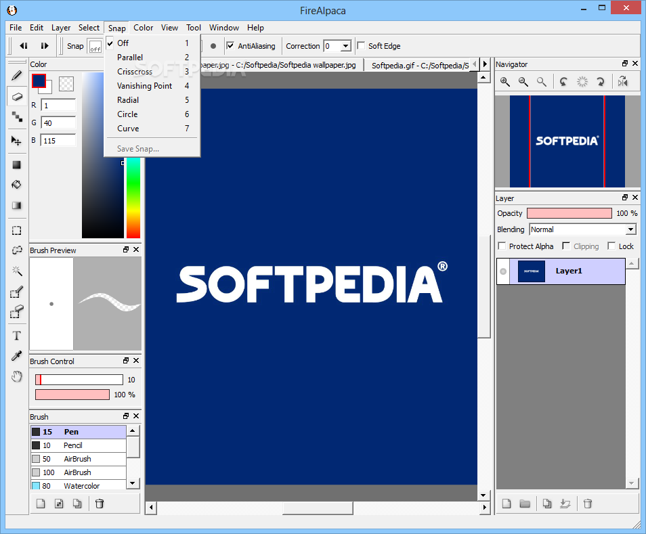The image size is (646, 534).
Task: Rotate canvas left in Navigator
Action: pyautogui.click(x=563, y=82)
